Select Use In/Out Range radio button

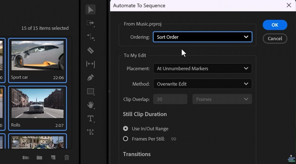coord(125,129)
